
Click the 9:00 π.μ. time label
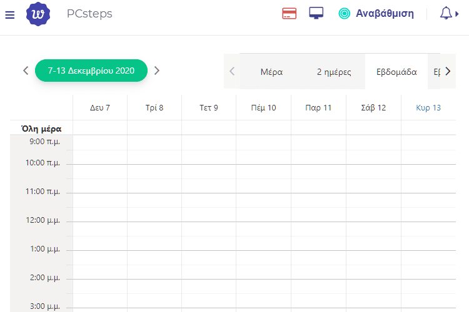tap(44, 142)
